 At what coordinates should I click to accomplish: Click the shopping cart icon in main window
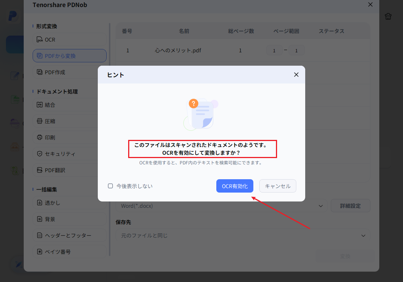tap(388, 16)
